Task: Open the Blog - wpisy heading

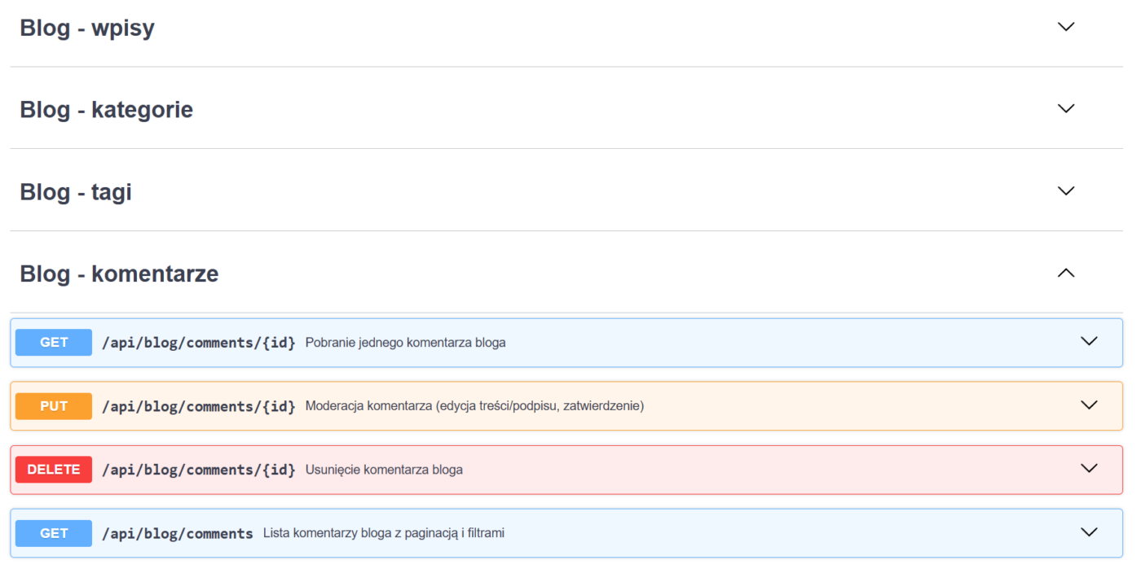Action: coord(87,28)
